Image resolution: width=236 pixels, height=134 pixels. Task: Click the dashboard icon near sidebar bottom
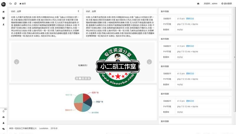(x=4, y=117)
